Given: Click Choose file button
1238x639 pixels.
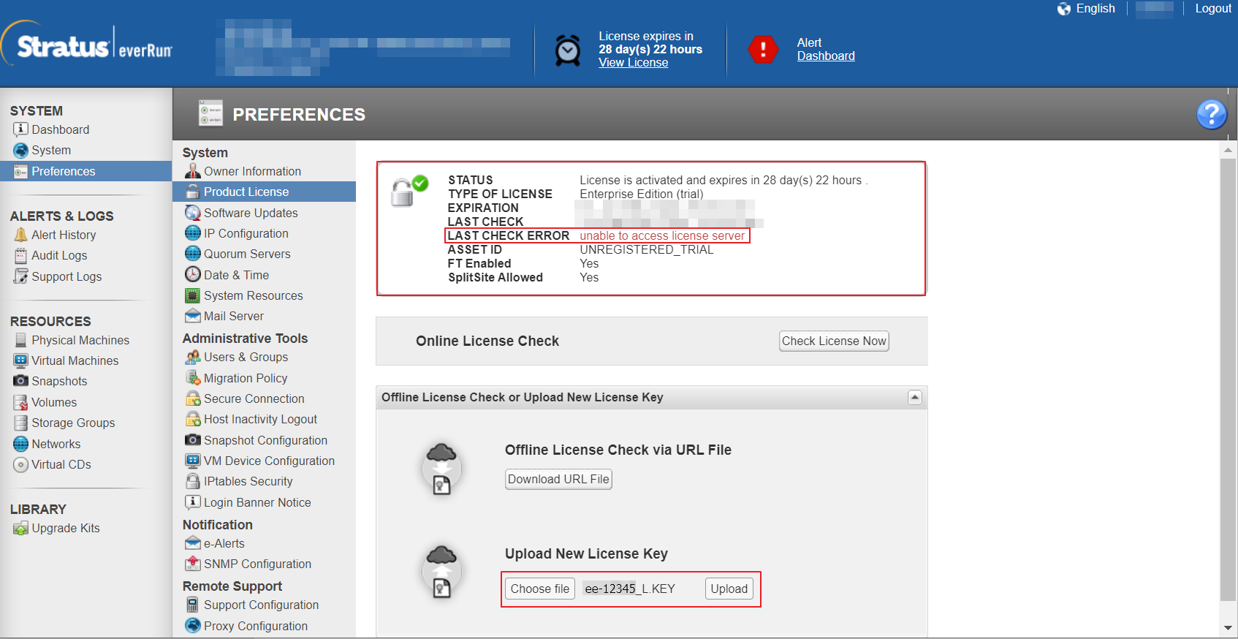Looking at the screenshot, I should [x=540, y=589].
